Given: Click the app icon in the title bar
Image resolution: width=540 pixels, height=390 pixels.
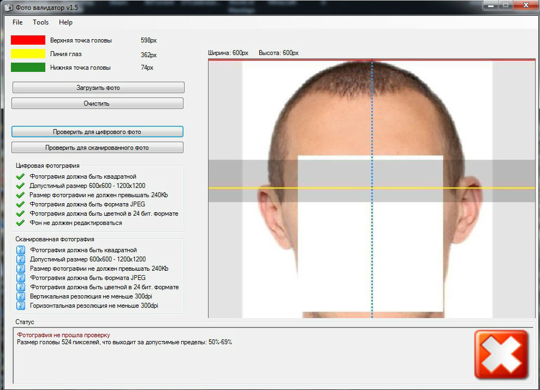Looking at the screenshot, I should pos(8,7).
